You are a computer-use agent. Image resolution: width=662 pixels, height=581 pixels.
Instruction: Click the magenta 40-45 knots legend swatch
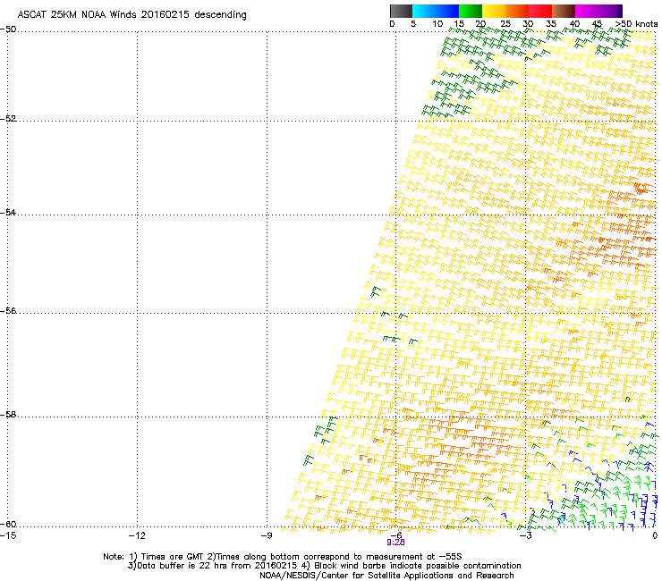(x=587, y=11)
